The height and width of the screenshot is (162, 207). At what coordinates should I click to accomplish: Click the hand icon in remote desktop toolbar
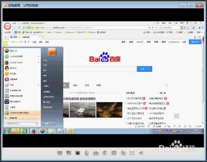(123, 153)
